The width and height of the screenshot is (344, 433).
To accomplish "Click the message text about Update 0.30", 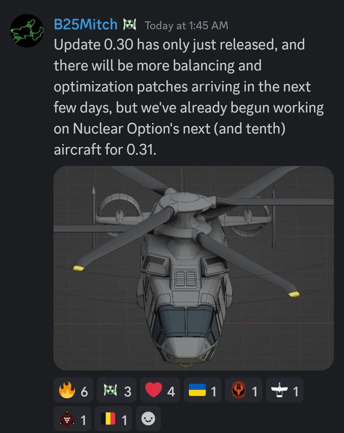I will pyautogui.click(x=189, y=97).
